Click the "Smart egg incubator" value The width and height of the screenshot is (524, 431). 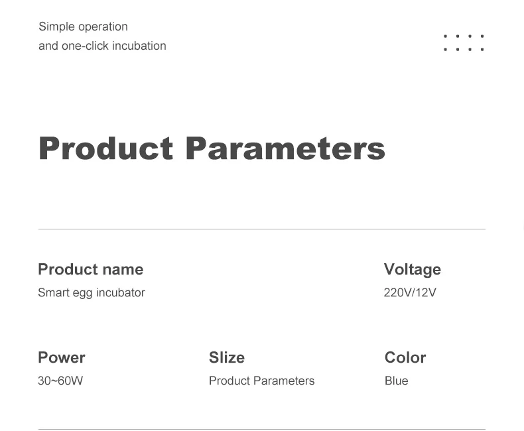(92, 292)
